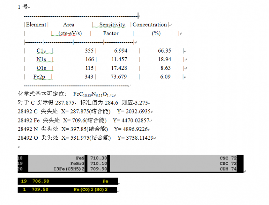The width and height of the screenshot is (269, 205).
Task: Click the 'Fe2p' element cell
Action: pos(39,77)
